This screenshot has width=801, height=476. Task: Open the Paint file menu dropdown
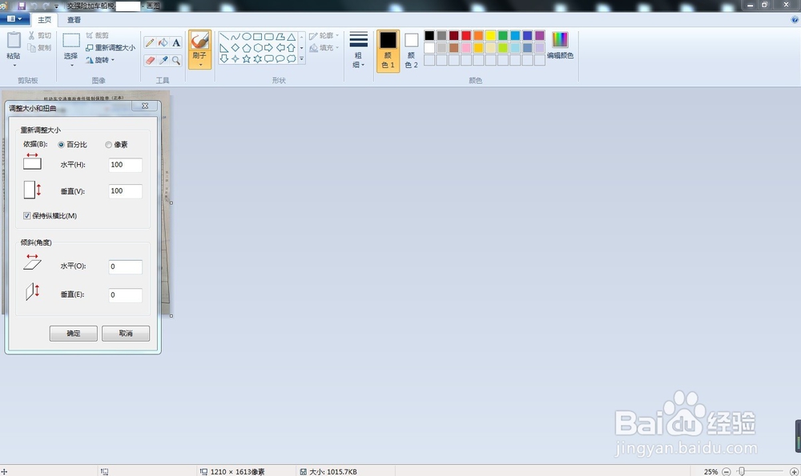tap(14, 19)
